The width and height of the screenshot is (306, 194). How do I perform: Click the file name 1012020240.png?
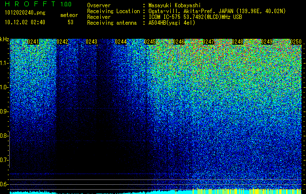tap(25, 13)
